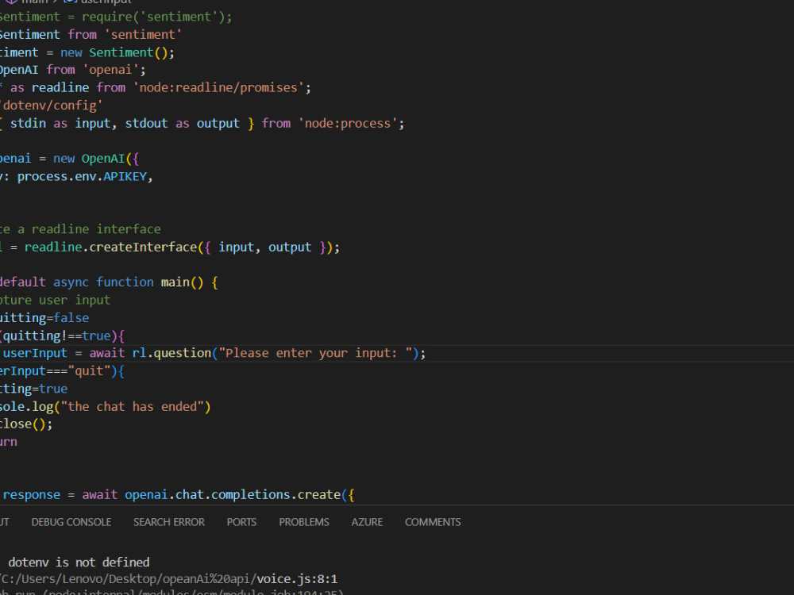The height and width of the screenshot is (595, 794).
Task: Click the readline.createInterface call
Action: 110,248
